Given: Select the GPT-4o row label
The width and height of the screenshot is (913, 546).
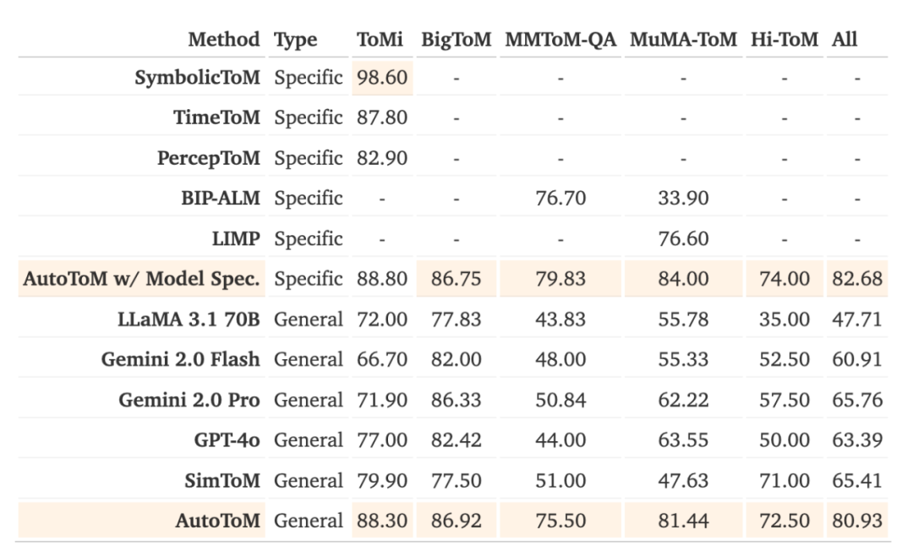Looking at the screenshot, I should (227, 440).
